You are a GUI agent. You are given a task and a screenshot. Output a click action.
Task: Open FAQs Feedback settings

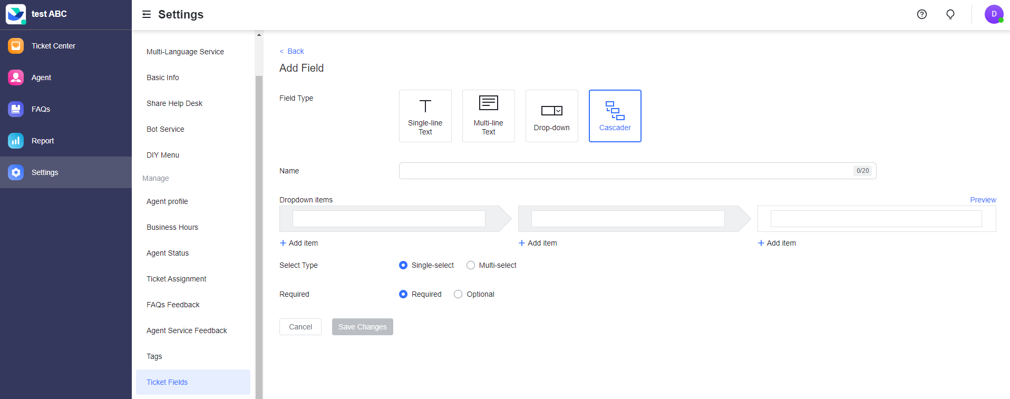coord(173,305)
